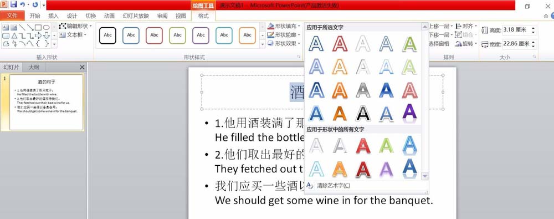Save the presentation via quick access toolbar
Viewport: 554px width, 219px height.
13,4
